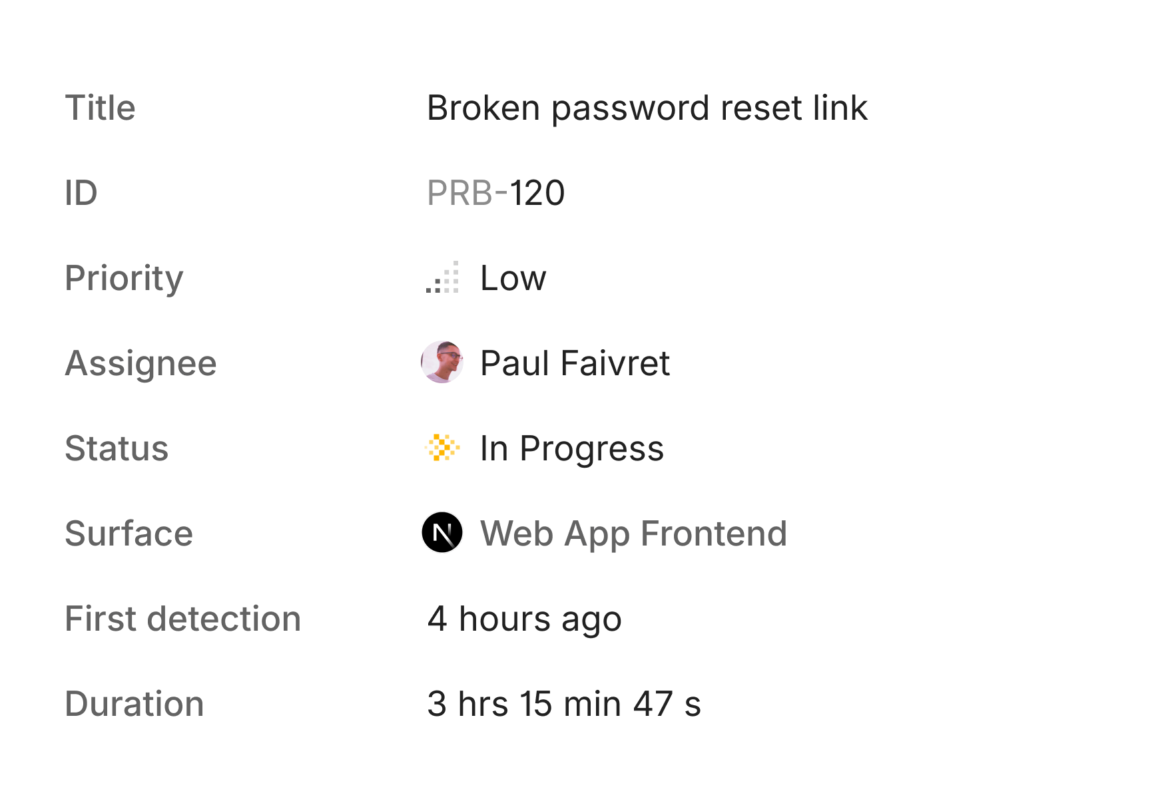Click the Duration field label
The height and width of the screenshot is (809, 1172).
[x=134, y=704]
